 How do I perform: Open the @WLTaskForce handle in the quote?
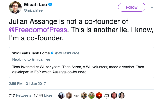[x=67, y=53]
